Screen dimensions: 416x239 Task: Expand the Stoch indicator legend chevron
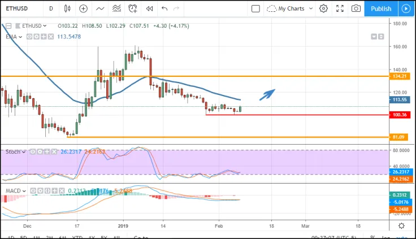(x=24, y=152)
